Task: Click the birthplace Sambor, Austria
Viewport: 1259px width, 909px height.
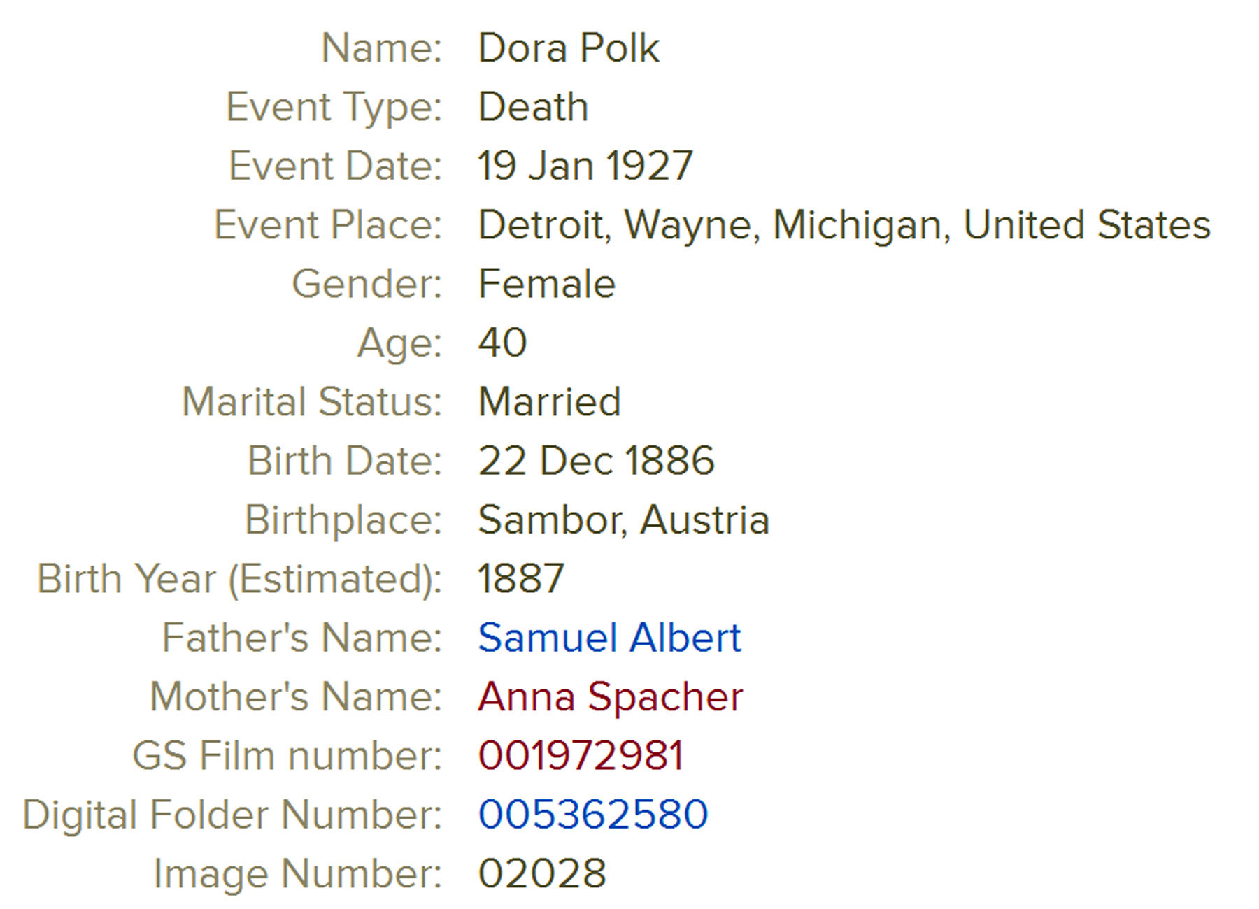Action: [623, 520]
